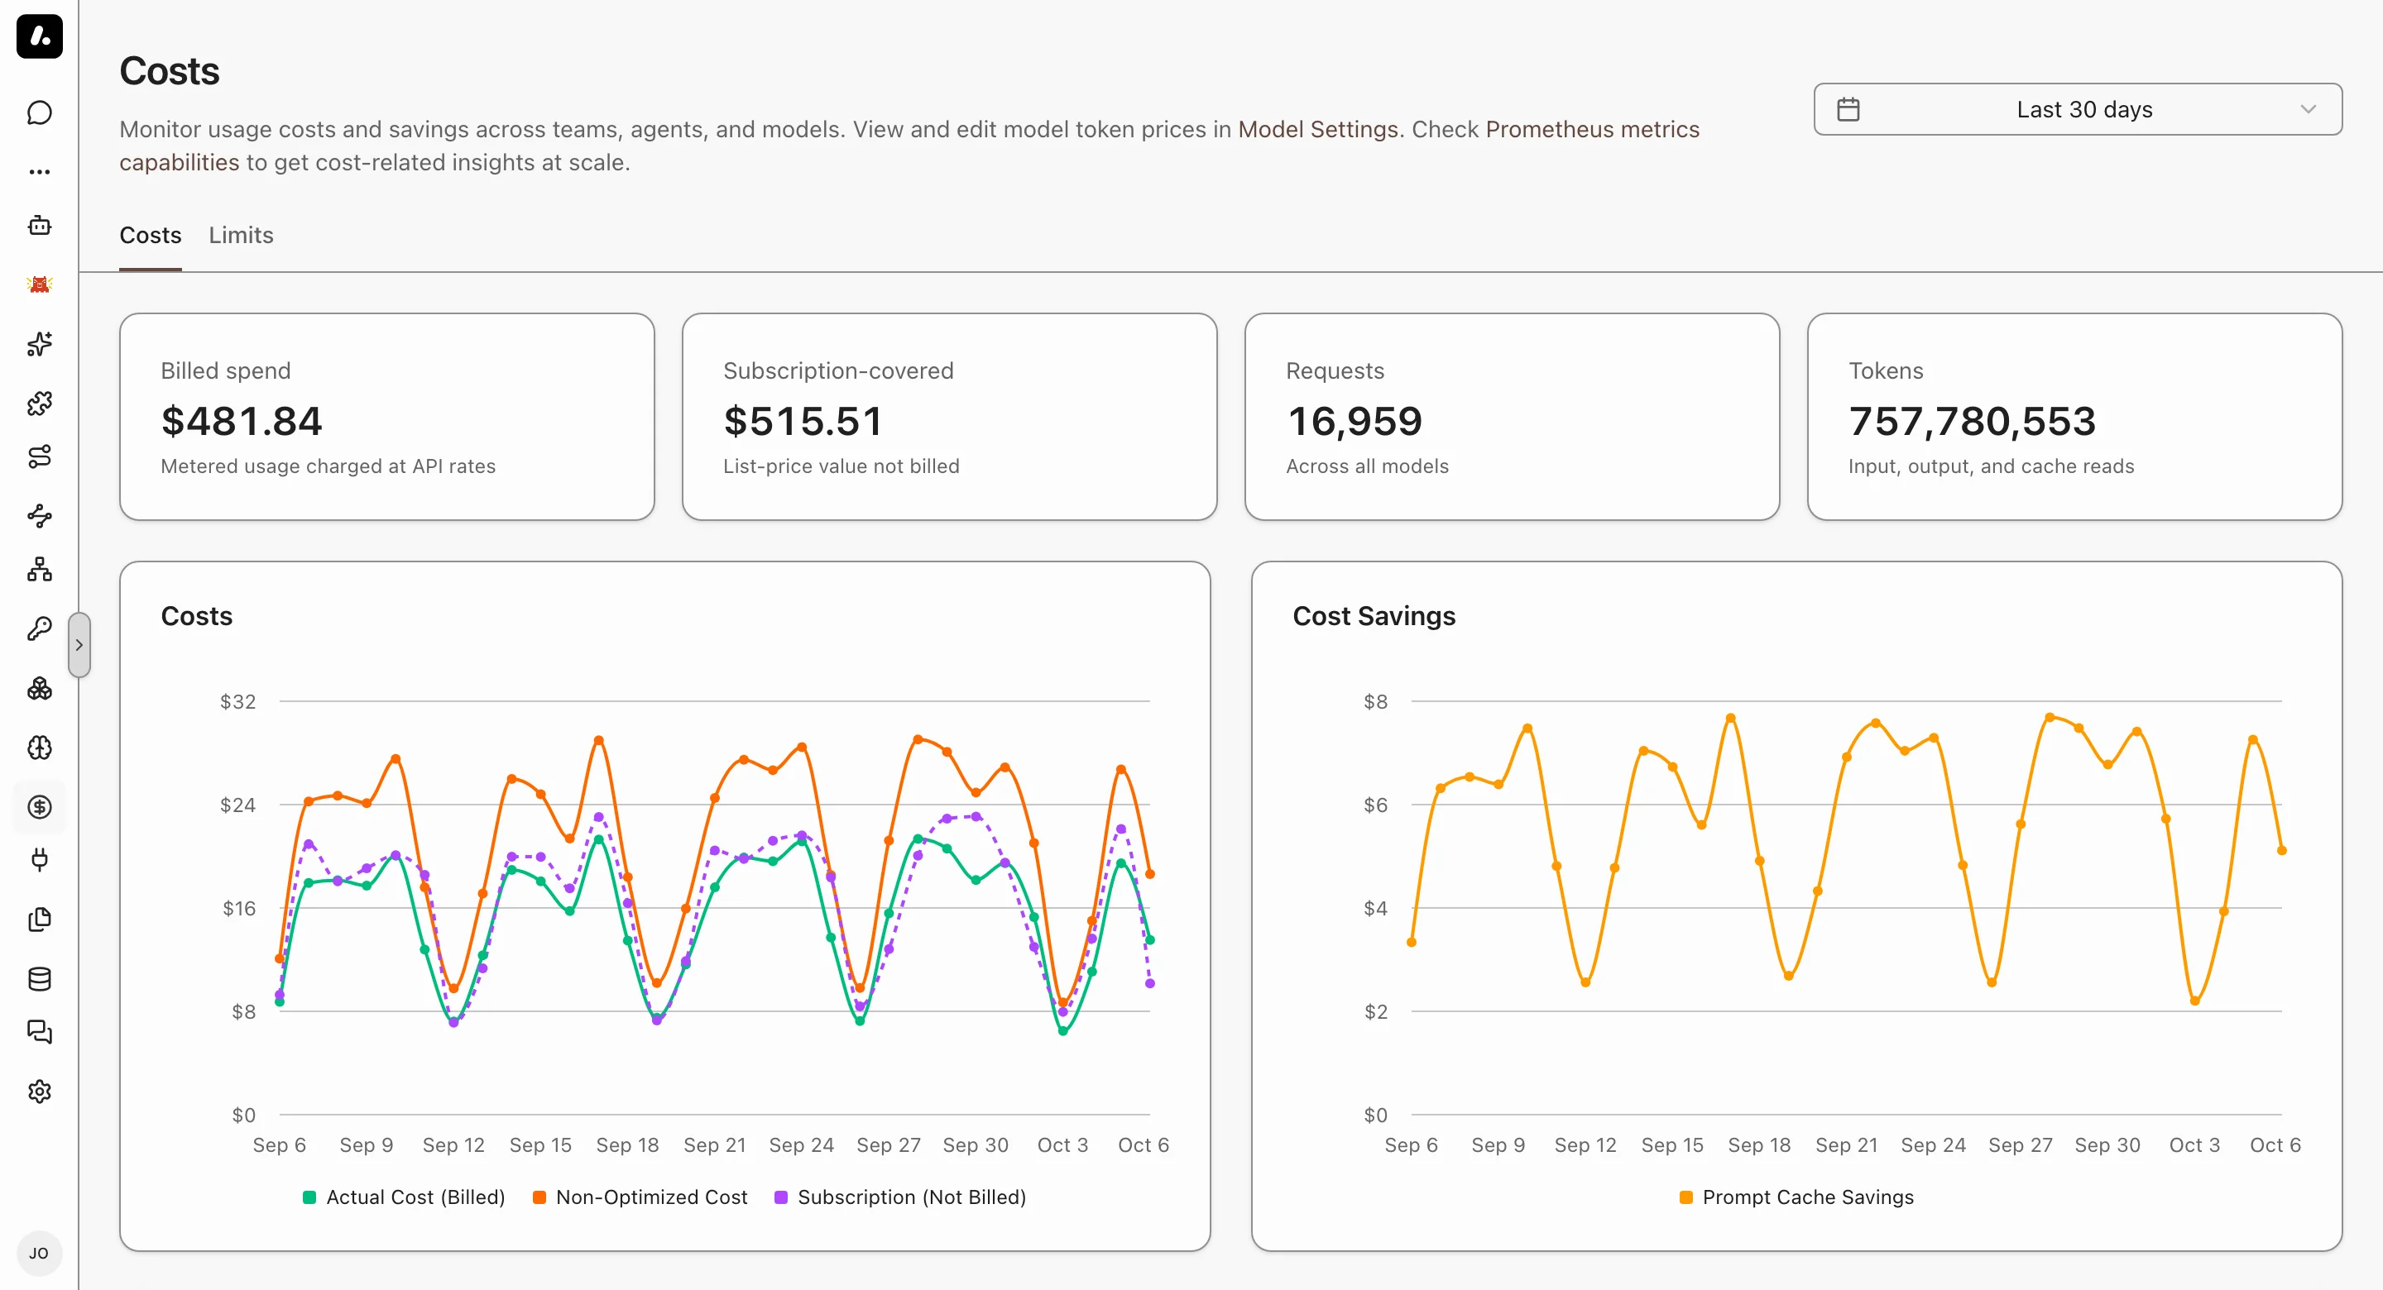Click the calendar icon in the date selector
2383x1290 pixels.
(x=1848, y=109)
